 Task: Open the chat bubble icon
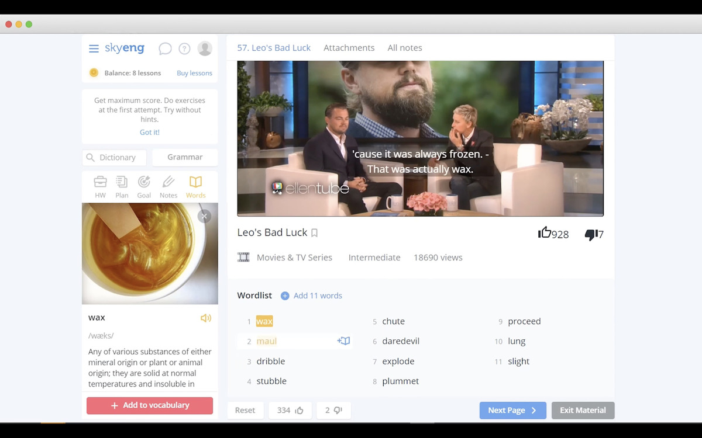(165, 48)
